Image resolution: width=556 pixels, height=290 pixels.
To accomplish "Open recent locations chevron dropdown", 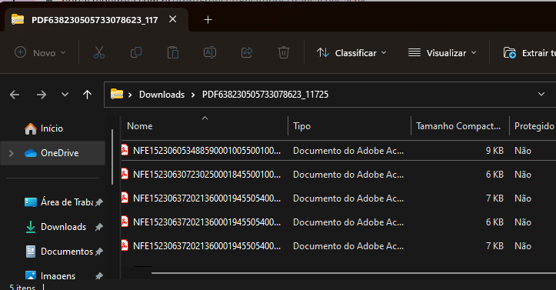I will coord(65,95).
